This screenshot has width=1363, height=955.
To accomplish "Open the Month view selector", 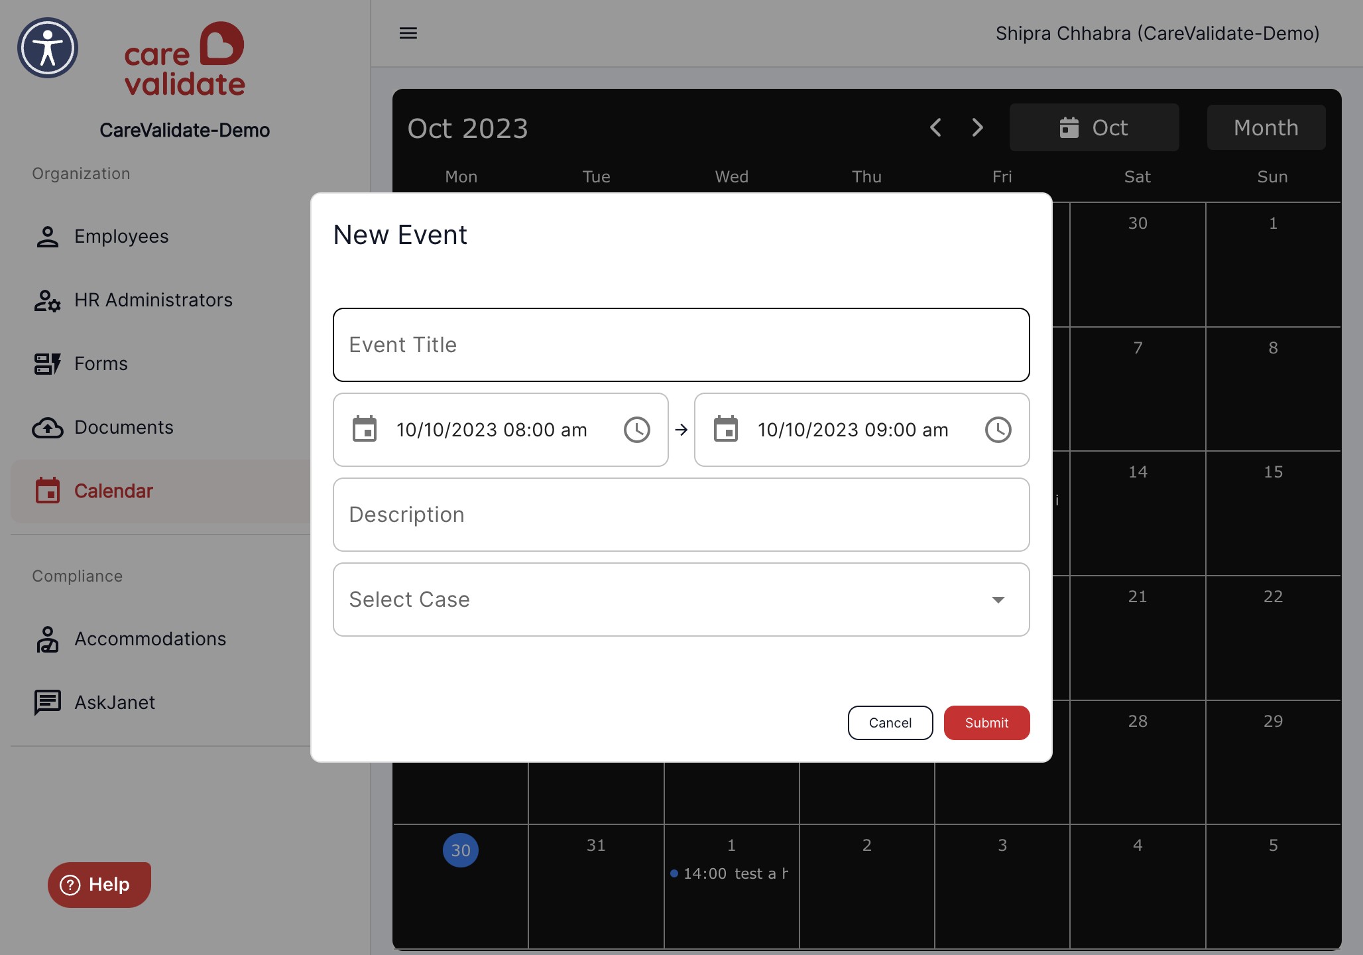I will click(1266, 127).
